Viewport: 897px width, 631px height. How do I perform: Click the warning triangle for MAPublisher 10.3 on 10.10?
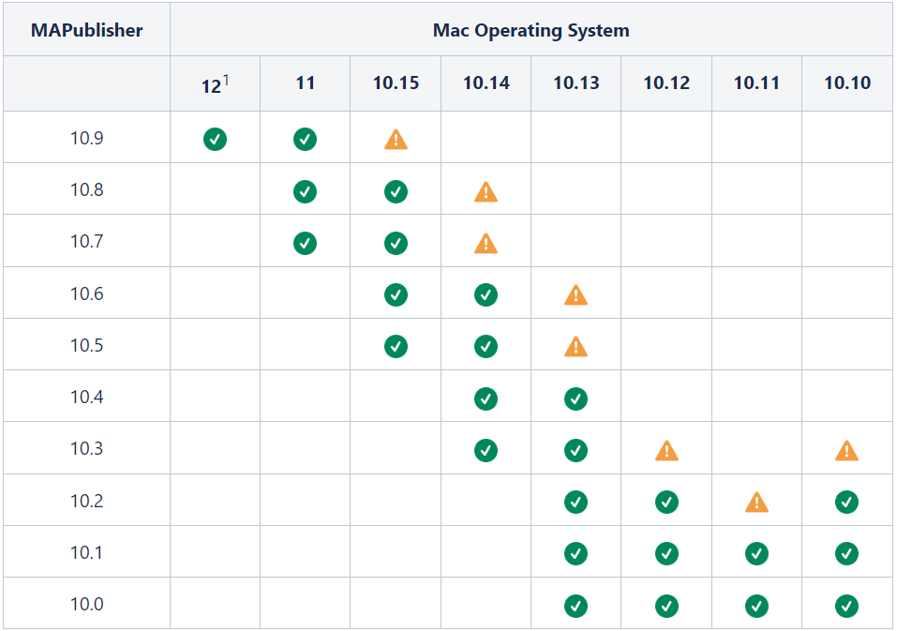(846, 451)
